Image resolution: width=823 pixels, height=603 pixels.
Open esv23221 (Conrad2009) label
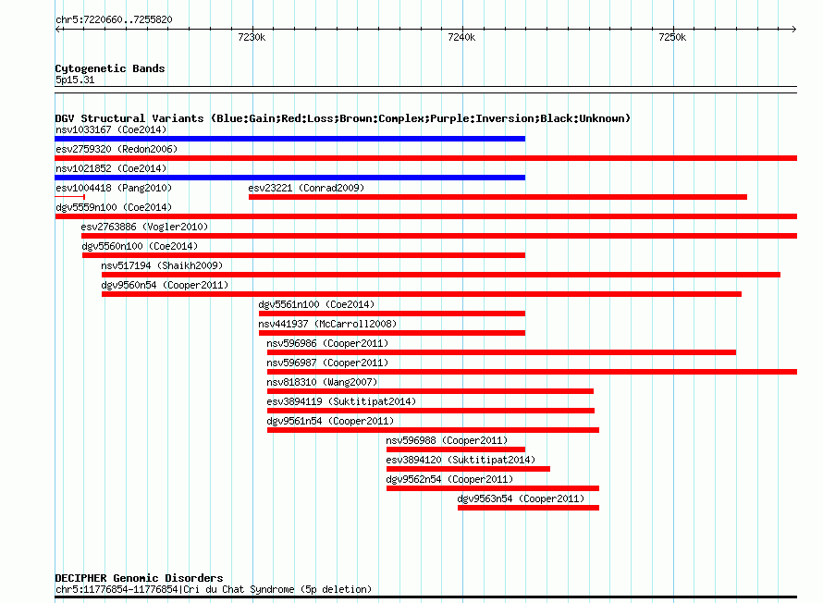(x=306, y=188)
